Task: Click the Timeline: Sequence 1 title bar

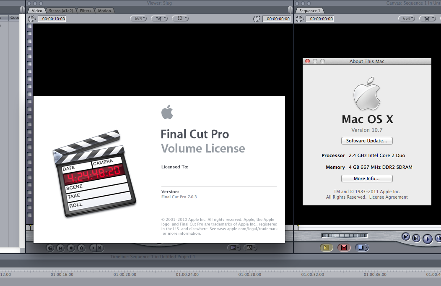Action: pyautogui.click(x=153, y=257)
